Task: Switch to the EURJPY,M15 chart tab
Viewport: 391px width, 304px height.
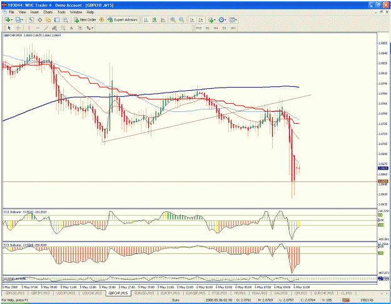Action: tap(170, 293)
